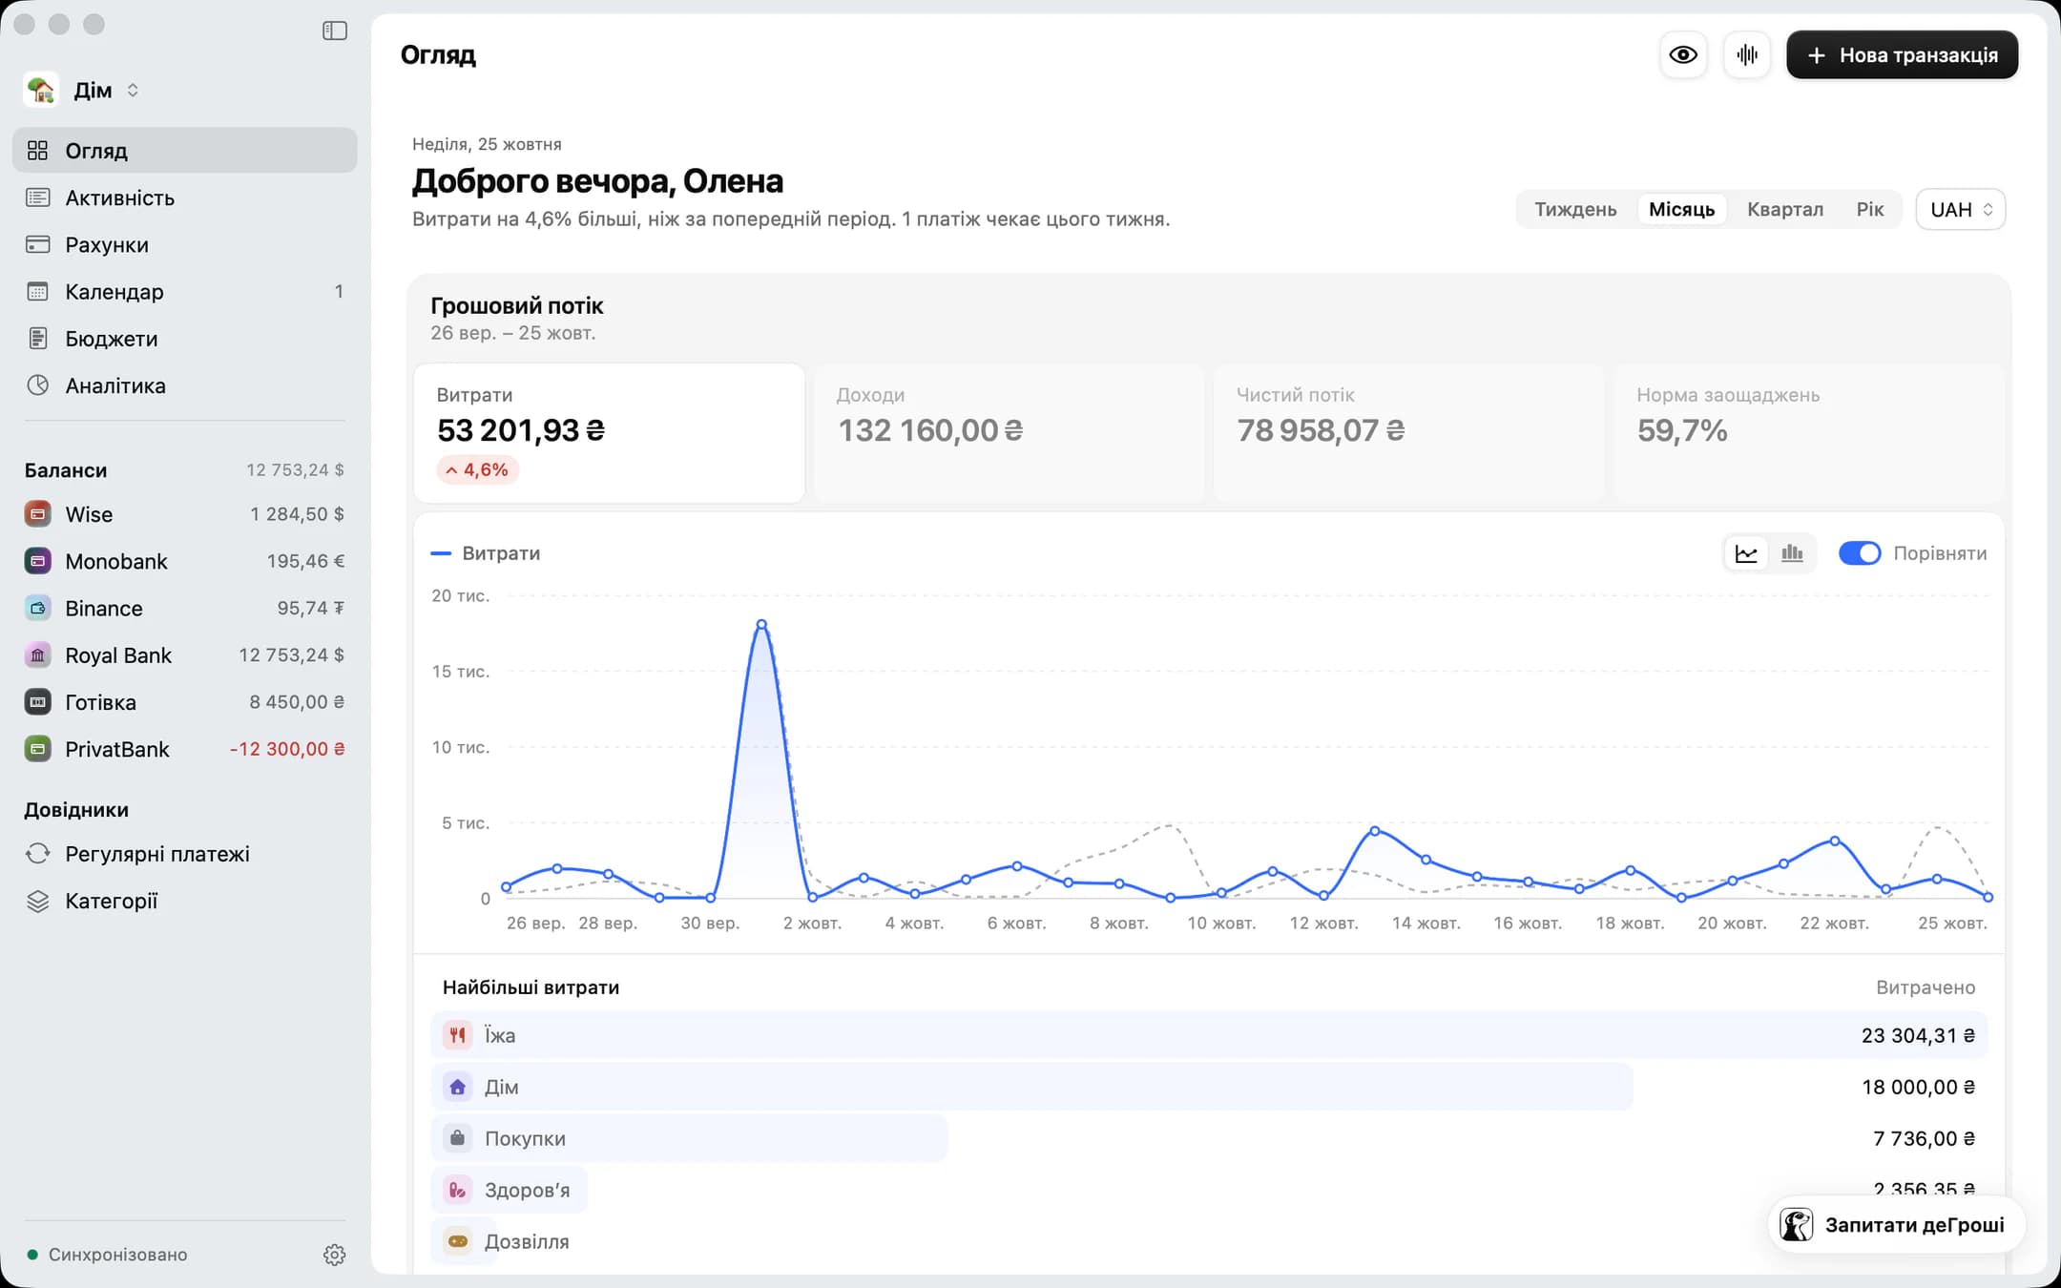The image size is (2061, 1288).
Task: Open the UAH currency dropdown
Action: click(x=1961, y=210)
